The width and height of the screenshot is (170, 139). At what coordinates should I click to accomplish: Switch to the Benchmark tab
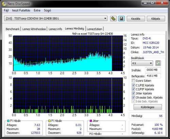point(13,29)
